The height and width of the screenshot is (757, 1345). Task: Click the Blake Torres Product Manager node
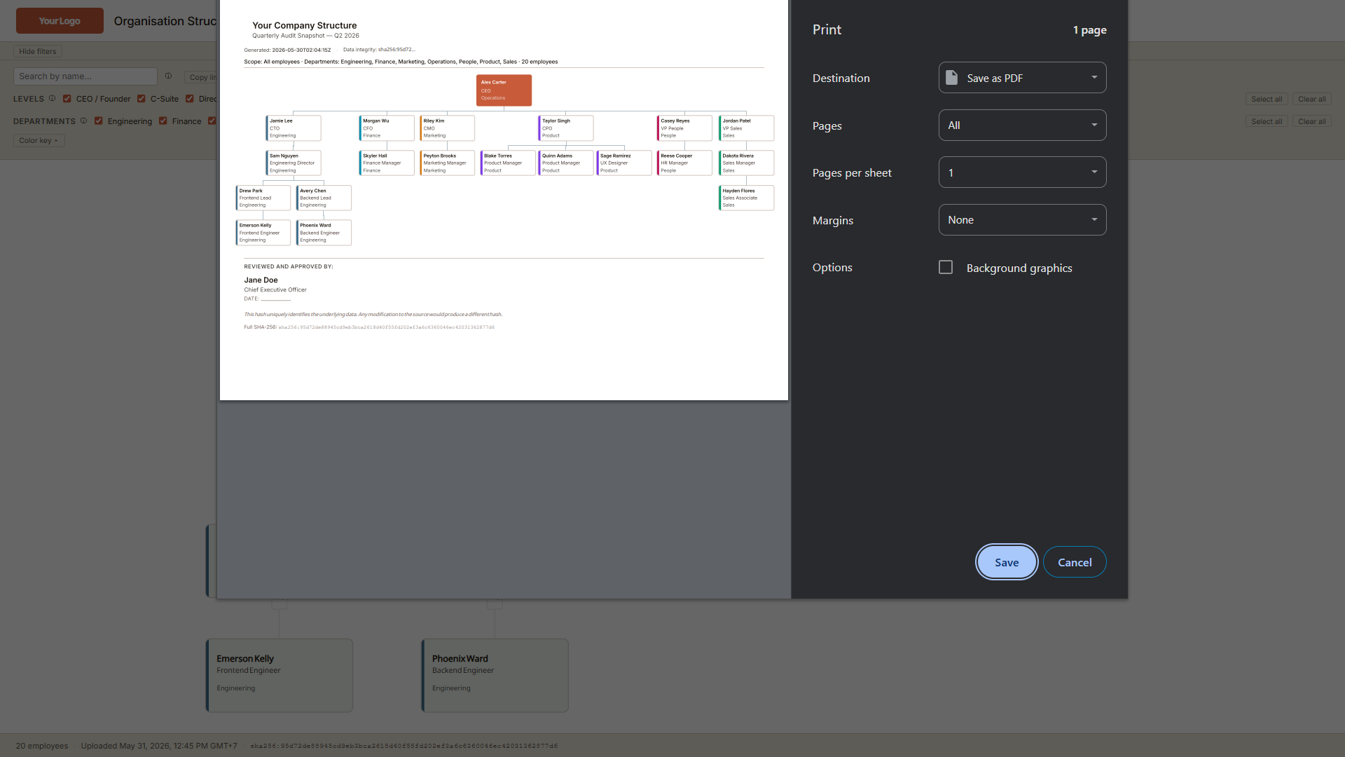[x=508, y=163]
